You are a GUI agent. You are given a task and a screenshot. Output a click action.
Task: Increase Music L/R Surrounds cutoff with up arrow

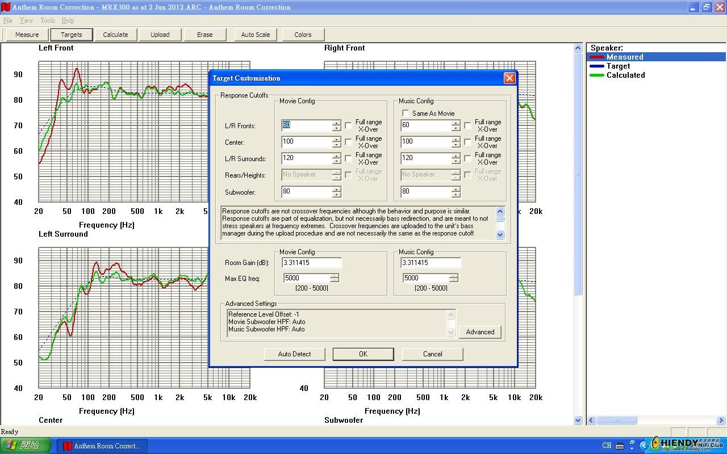tap(456, 155)
